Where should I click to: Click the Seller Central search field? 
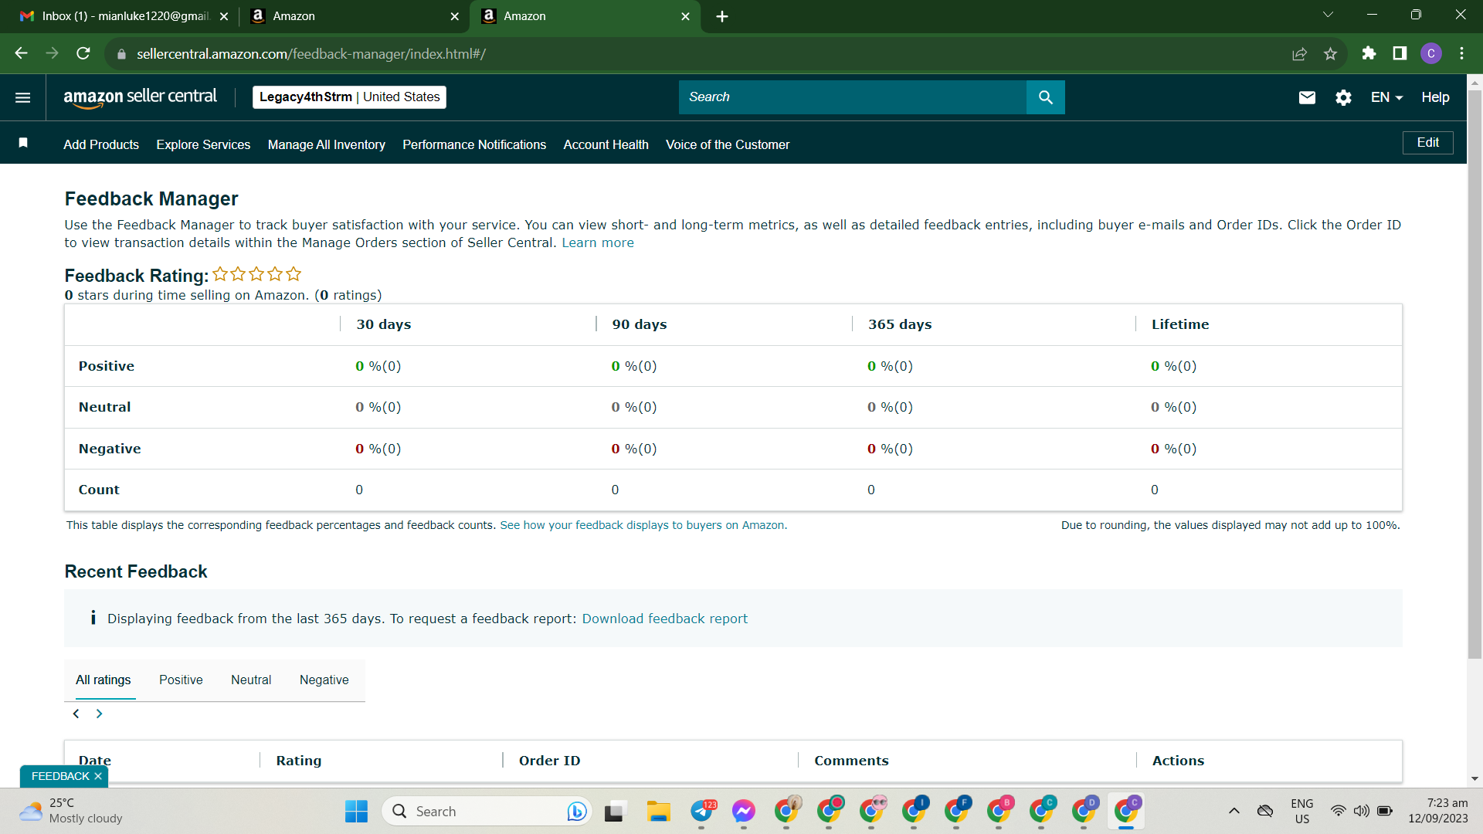coord(853,97)
